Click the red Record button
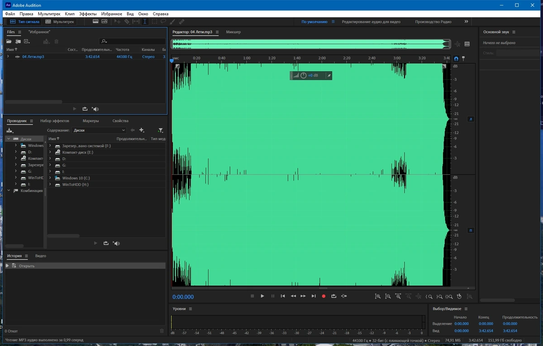Screen dimensions: 543x346 324,296
